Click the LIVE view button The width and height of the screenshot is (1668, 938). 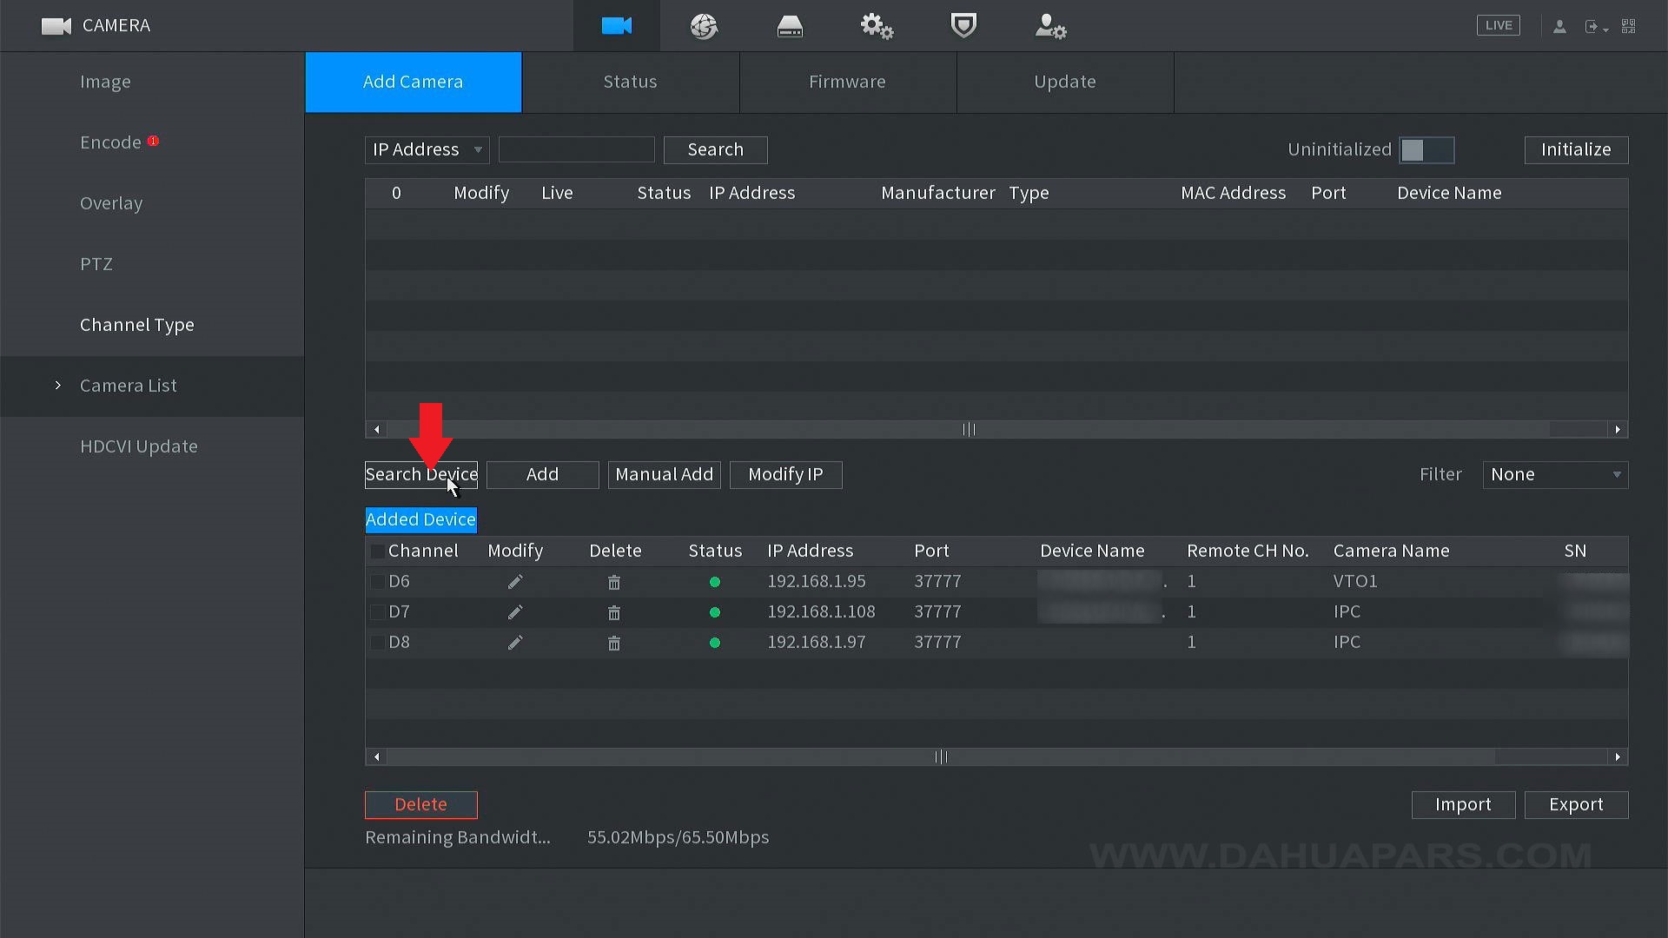click(x=1499, y=25)
